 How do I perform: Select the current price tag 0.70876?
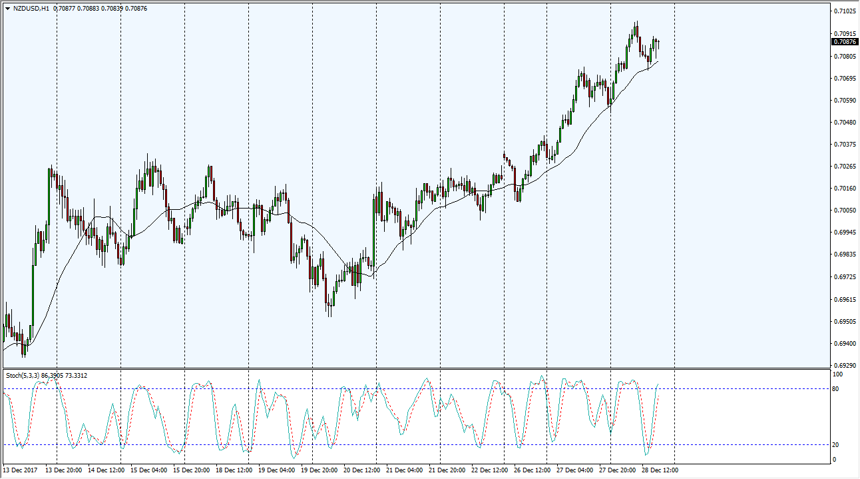pyautogui.click(x=843, y=41)
